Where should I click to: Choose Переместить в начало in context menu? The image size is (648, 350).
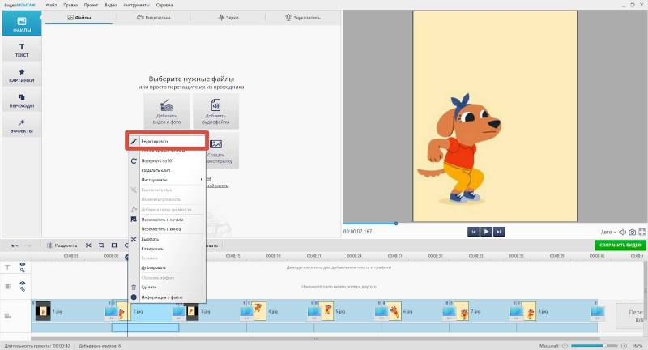(x=167, y=220)
